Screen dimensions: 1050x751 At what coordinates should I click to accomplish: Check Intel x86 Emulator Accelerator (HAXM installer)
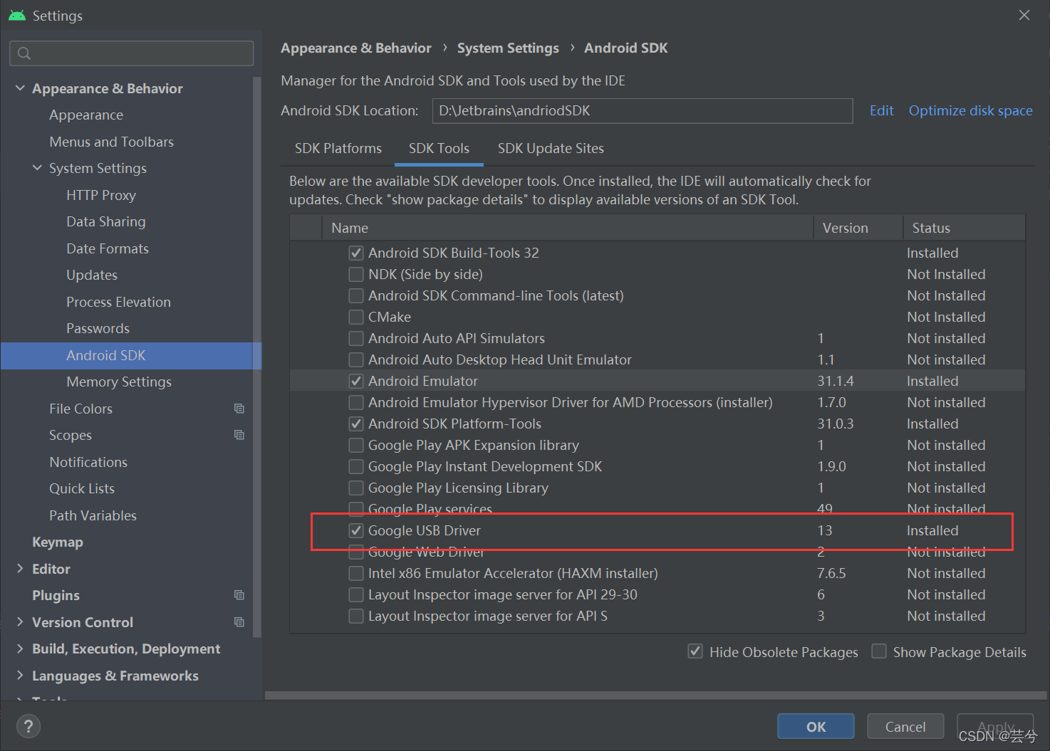point(356,573)
